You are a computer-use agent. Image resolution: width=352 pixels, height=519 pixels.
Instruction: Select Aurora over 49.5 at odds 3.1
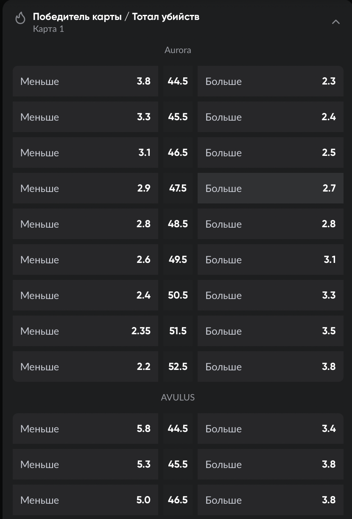[270, 259]
